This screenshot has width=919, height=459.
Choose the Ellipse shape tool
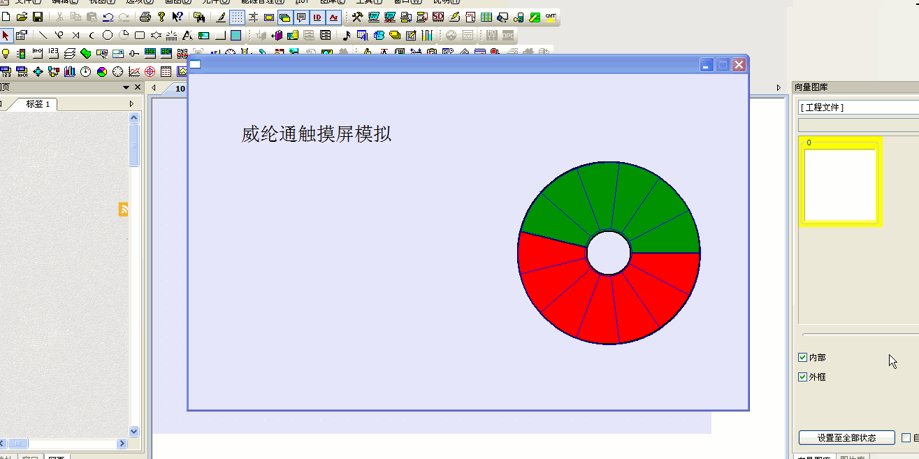(108, 35)
